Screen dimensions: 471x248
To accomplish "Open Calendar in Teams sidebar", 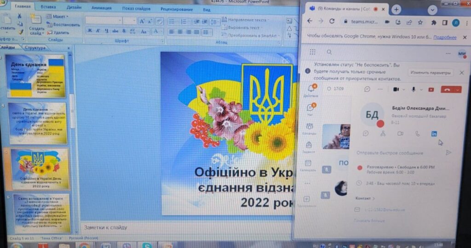I will click(308, 165).
